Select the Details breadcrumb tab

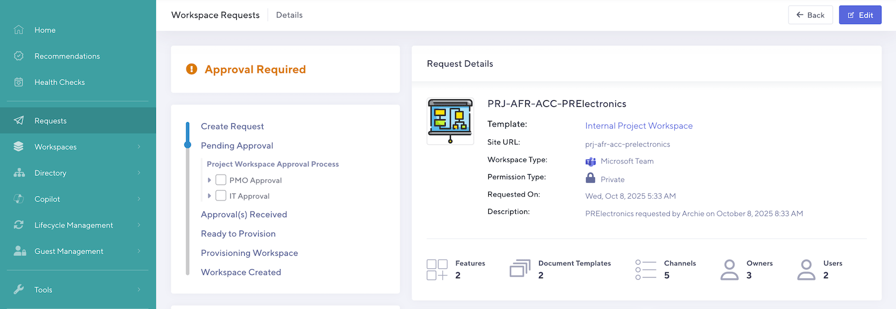click(289, 15)
